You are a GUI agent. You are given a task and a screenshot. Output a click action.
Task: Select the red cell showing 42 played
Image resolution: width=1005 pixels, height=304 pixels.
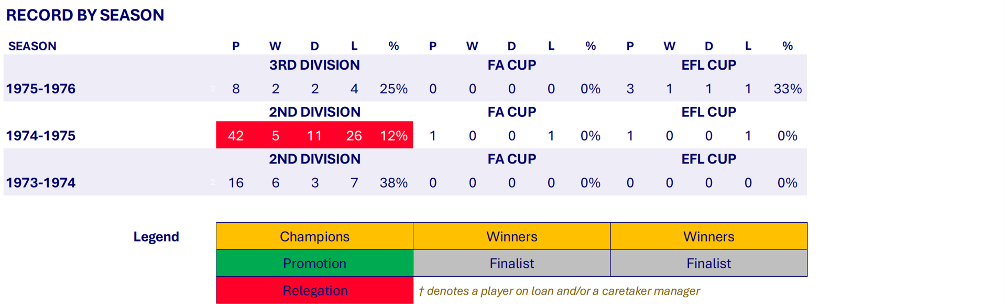pyautogui.click(x=236, y=136)
